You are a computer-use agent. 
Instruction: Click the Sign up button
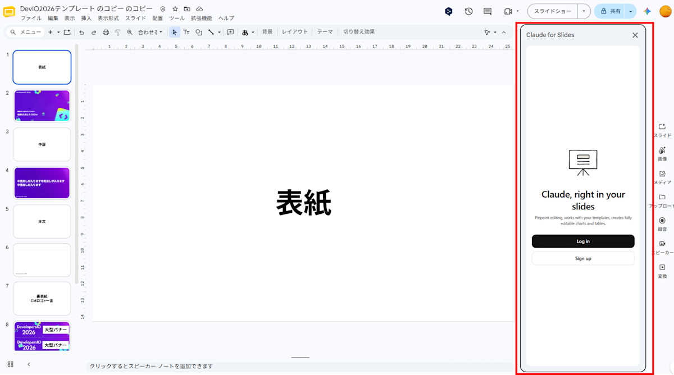pos(583,258)
